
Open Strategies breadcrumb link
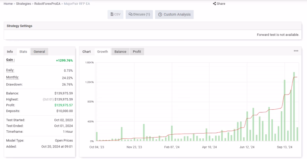pos(23,4)
